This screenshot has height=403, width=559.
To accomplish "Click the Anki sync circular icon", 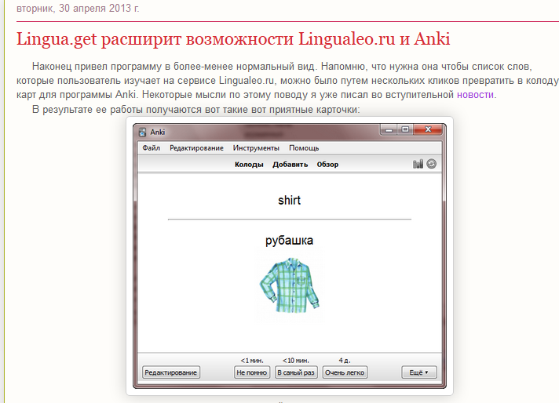I will [x=431, y=165].
